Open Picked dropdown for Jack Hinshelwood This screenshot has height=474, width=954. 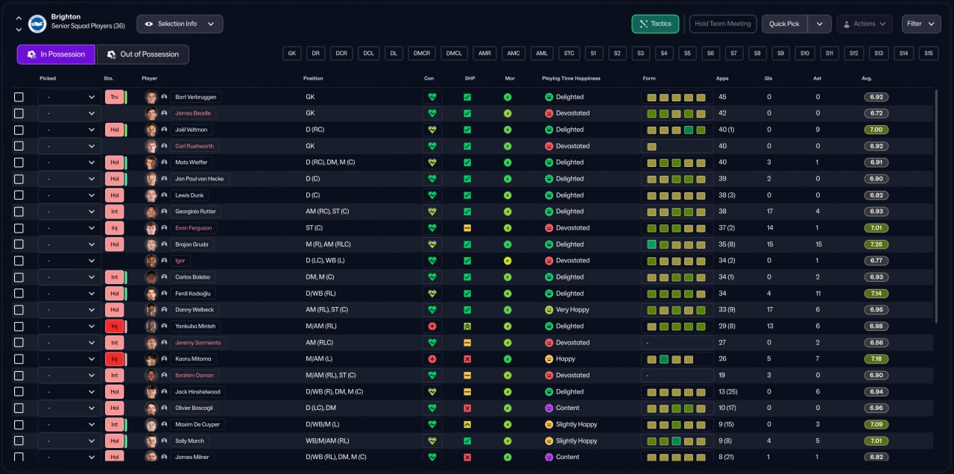point(69,392)
